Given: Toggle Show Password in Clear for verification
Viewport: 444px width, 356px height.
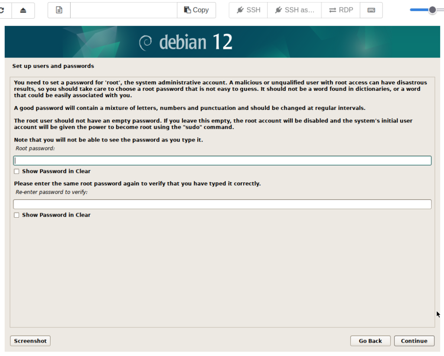Looking at the screenshot, I should 16,215.
